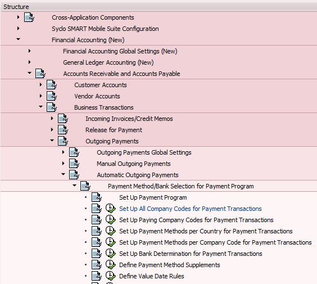Expand Manual Outgoing Payments node
The height and width of the screenshot is (284, 317).
point(64,164)
